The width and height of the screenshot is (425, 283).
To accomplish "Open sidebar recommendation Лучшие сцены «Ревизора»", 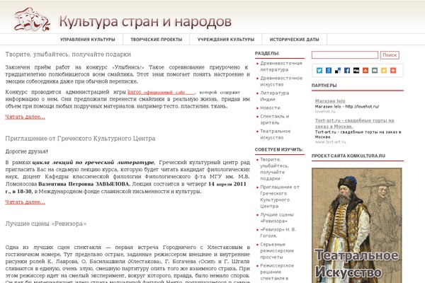I will tap(277, 218).
